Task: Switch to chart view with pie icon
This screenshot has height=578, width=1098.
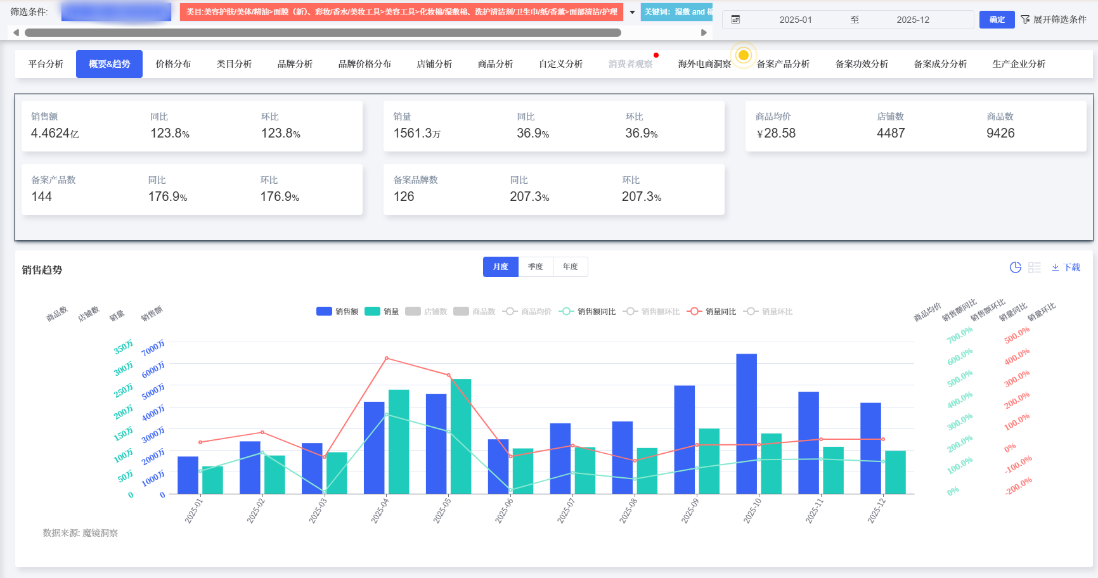Action: pyautogui.click(x=1015, y=267)
